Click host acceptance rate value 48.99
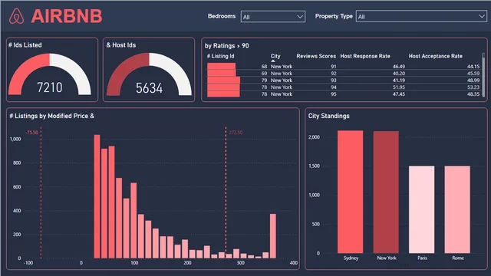Image resolution: width=491 pixels, height=276 pixels. point(473,80)
